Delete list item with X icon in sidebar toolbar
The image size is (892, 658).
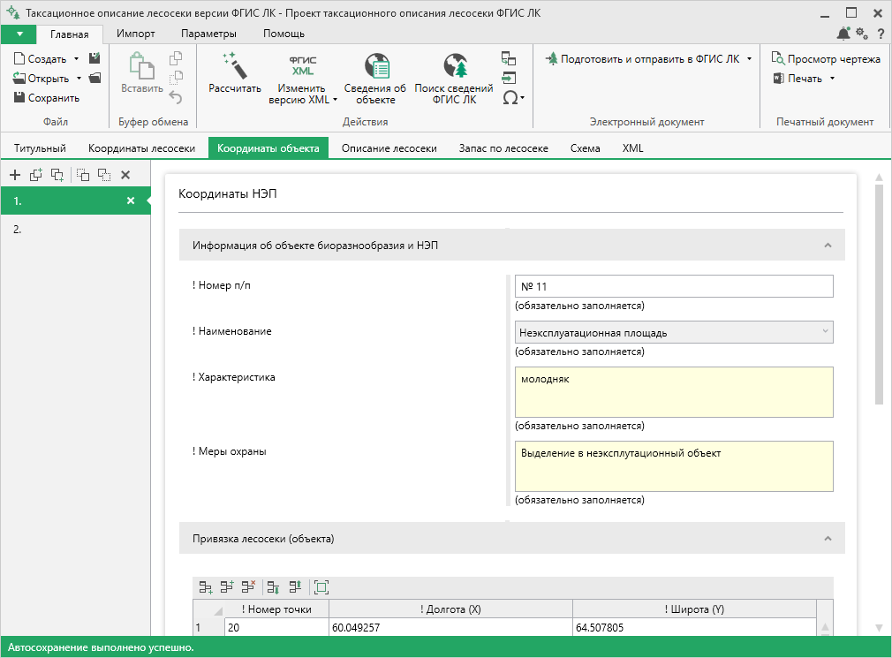pos(125,175)
